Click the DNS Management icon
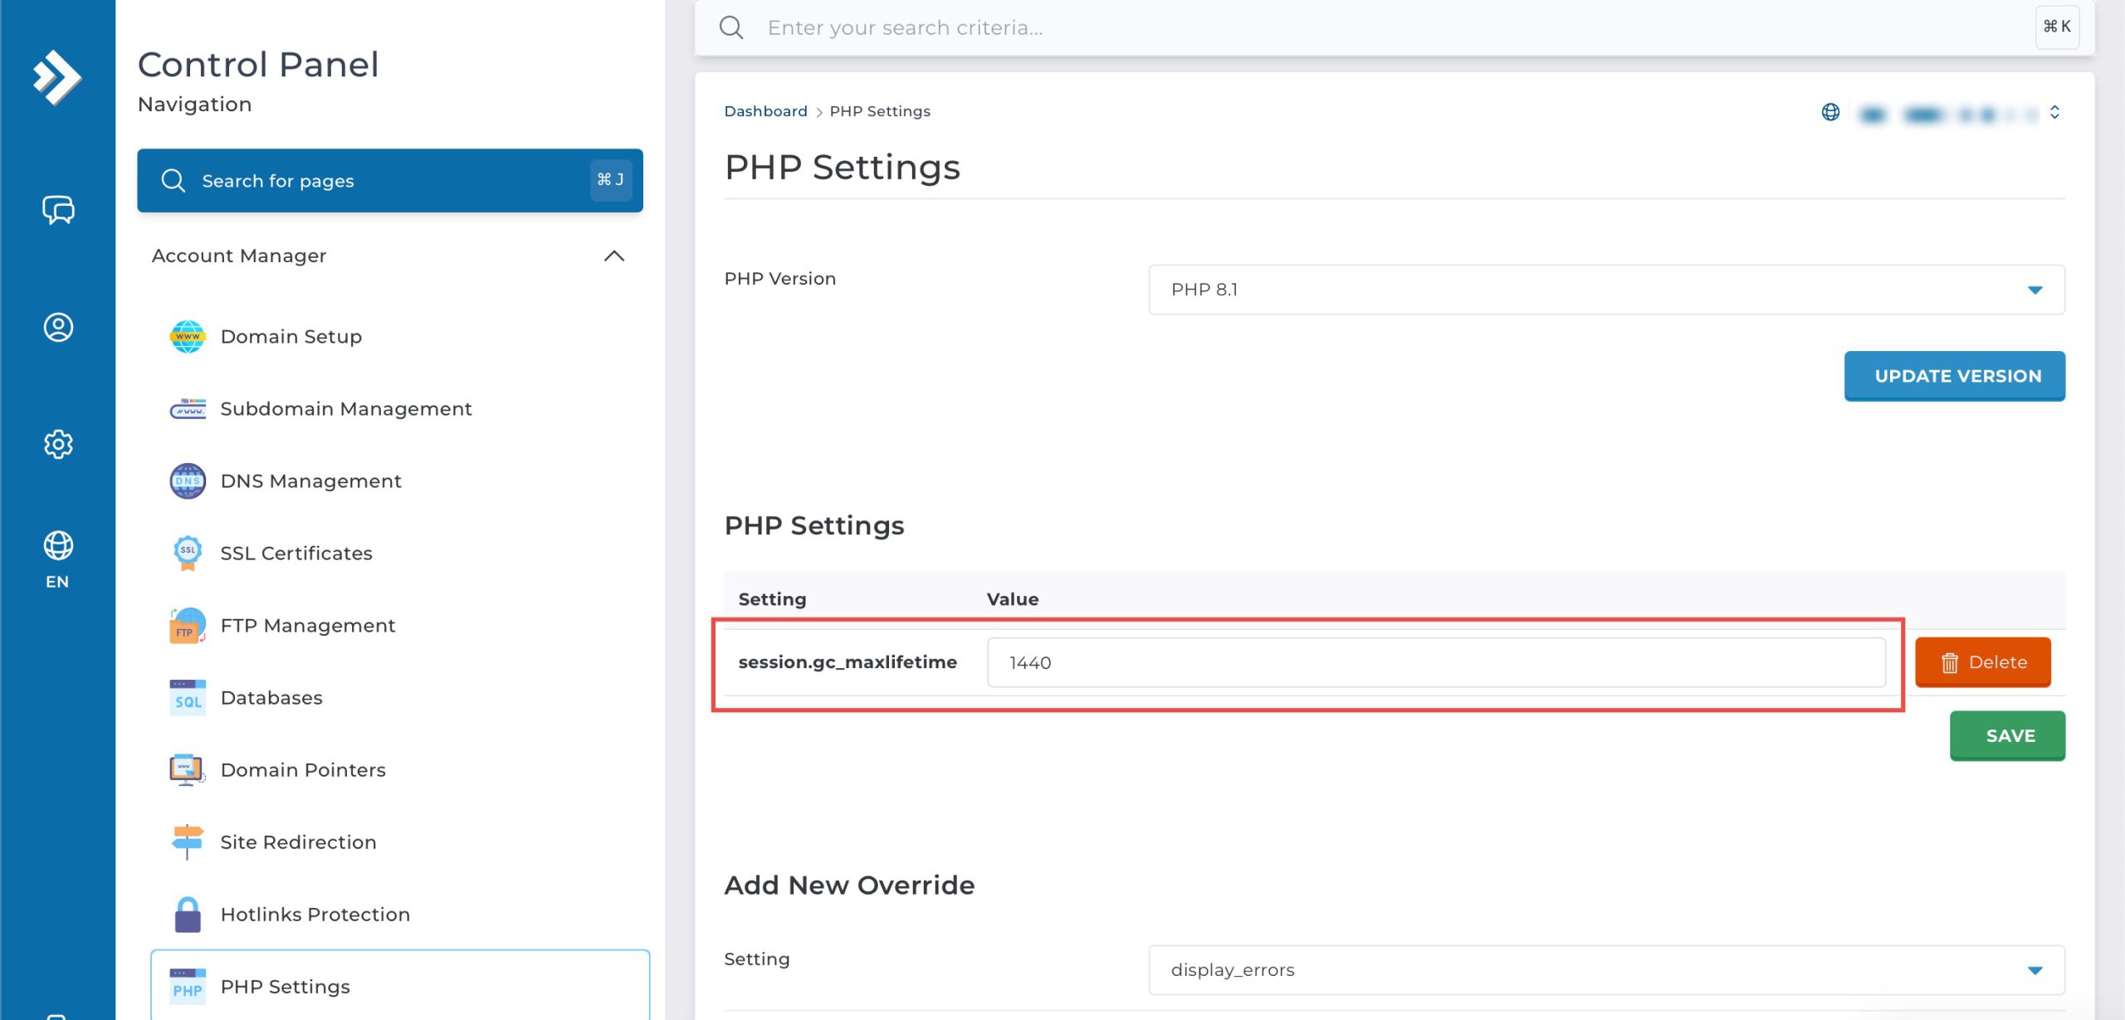 pyautogui.click(x=188, y=481)
